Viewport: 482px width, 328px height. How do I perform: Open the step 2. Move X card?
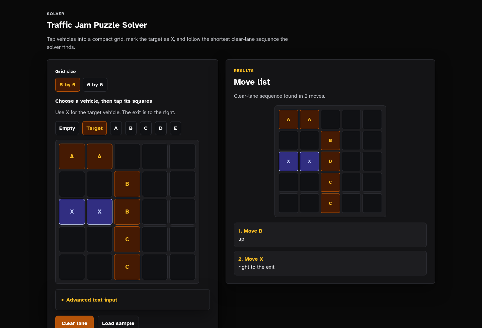330,263
